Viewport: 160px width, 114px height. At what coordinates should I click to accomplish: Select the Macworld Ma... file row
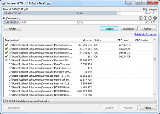[x=78, y=60]
